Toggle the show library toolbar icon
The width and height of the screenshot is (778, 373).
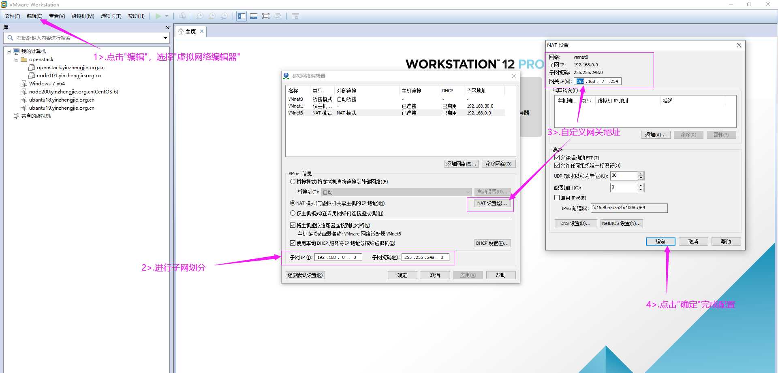click(242, 16)
